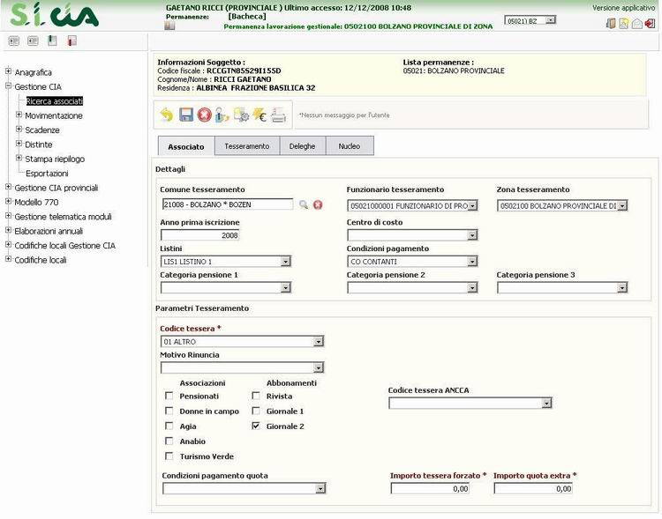The width and height of the screenshot is (662, 519).
Task: Open Modello 770 menu item
Action: point(37,202)
